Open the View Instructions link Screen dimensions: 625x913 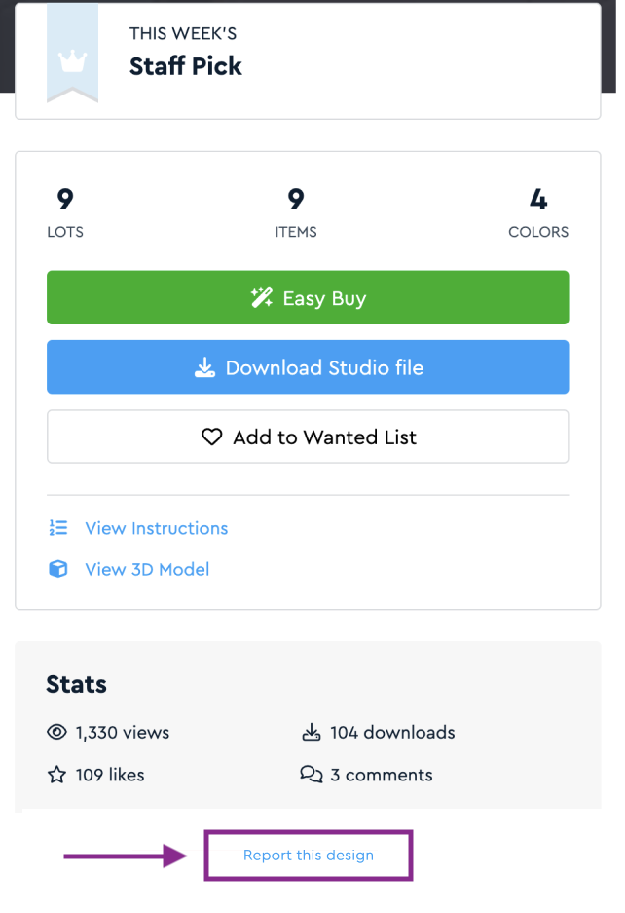[x=156, y=528]
